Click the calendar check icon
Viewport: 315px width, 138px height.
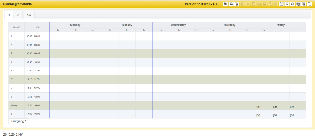282,4
